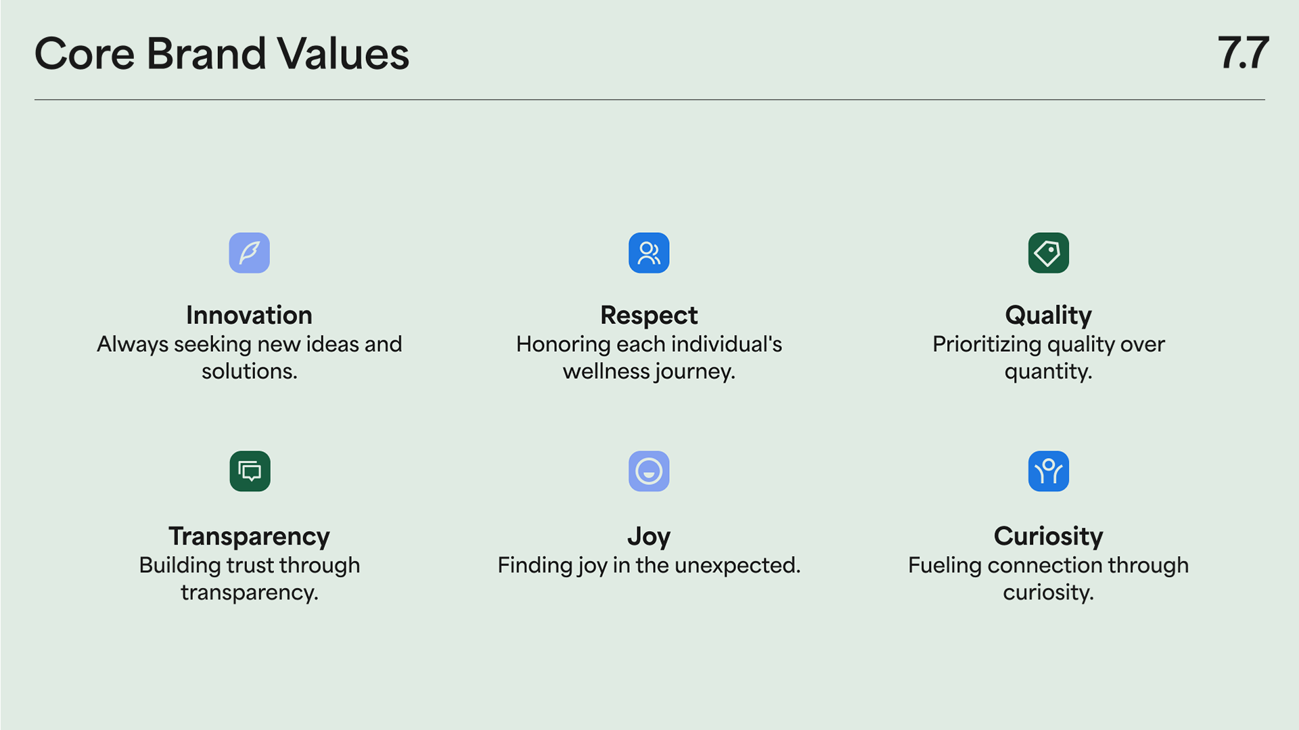Image resolution: width=1299 pixels, height=730 pixels.
Task: Select the Quality tag icon
Action: coord(1049,253)
